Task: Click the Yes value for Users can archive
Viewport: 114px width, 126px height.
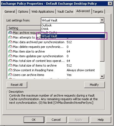Action: pyautogui.click(x=69, y=75)
